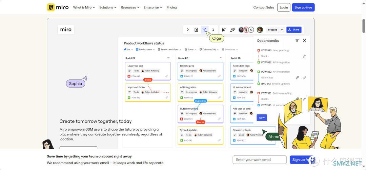Expand the Solutions menu

pos(108,7)
